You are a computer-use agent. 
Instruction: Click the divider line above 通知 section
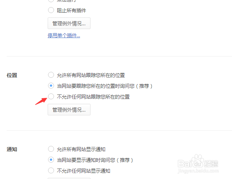pos(119,130)
